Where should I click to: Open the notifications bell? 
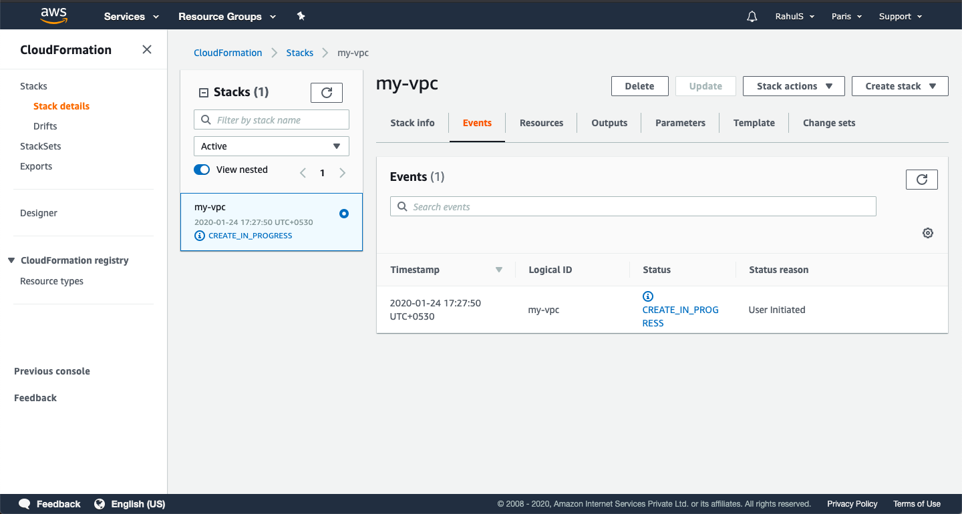[752, 15]
